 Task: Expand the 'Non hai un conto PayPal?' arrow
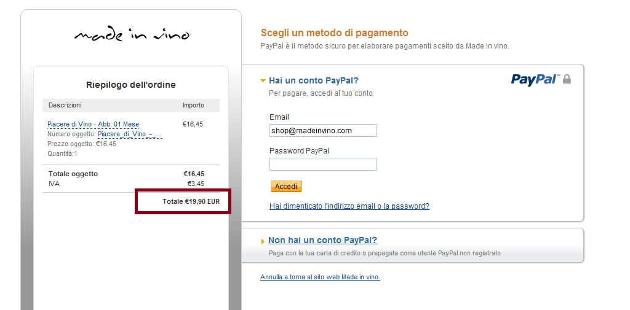click(263, 241)
